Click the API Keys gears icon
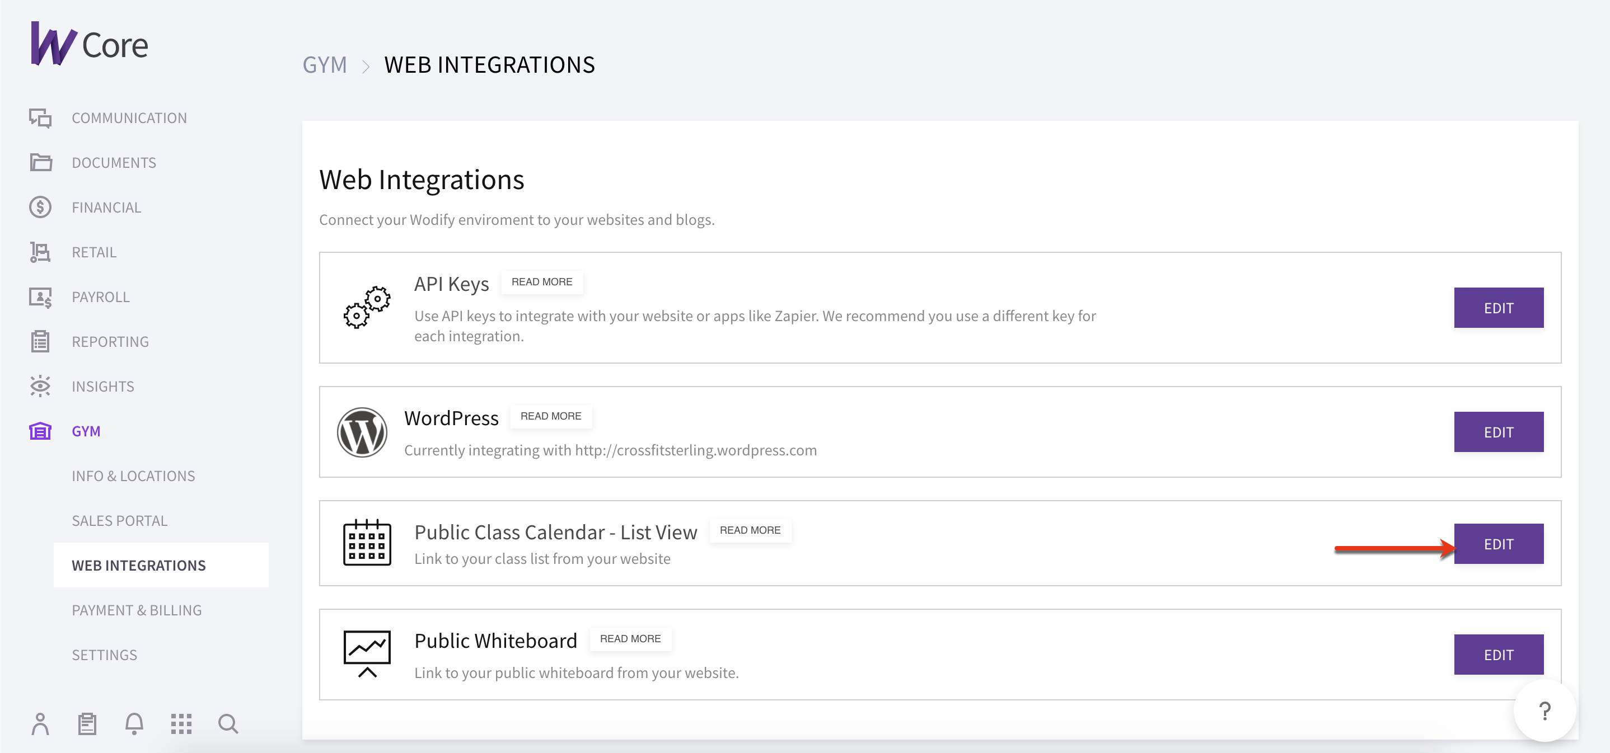 click(367, 307)
